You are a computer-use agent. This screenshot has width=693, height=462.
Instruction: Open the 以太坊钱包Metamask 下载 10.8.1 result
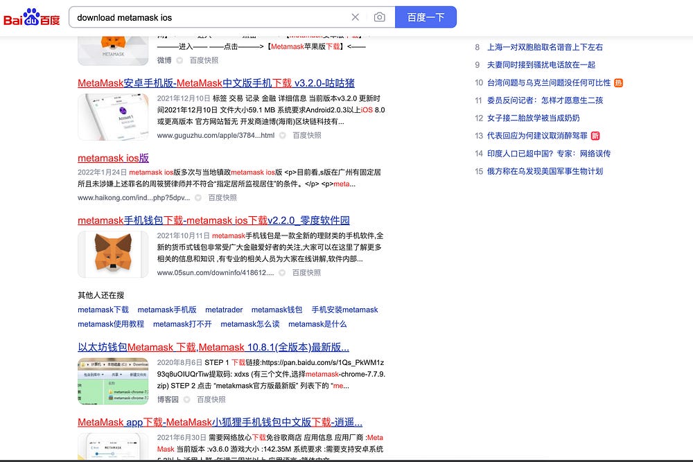pos(213,347)
